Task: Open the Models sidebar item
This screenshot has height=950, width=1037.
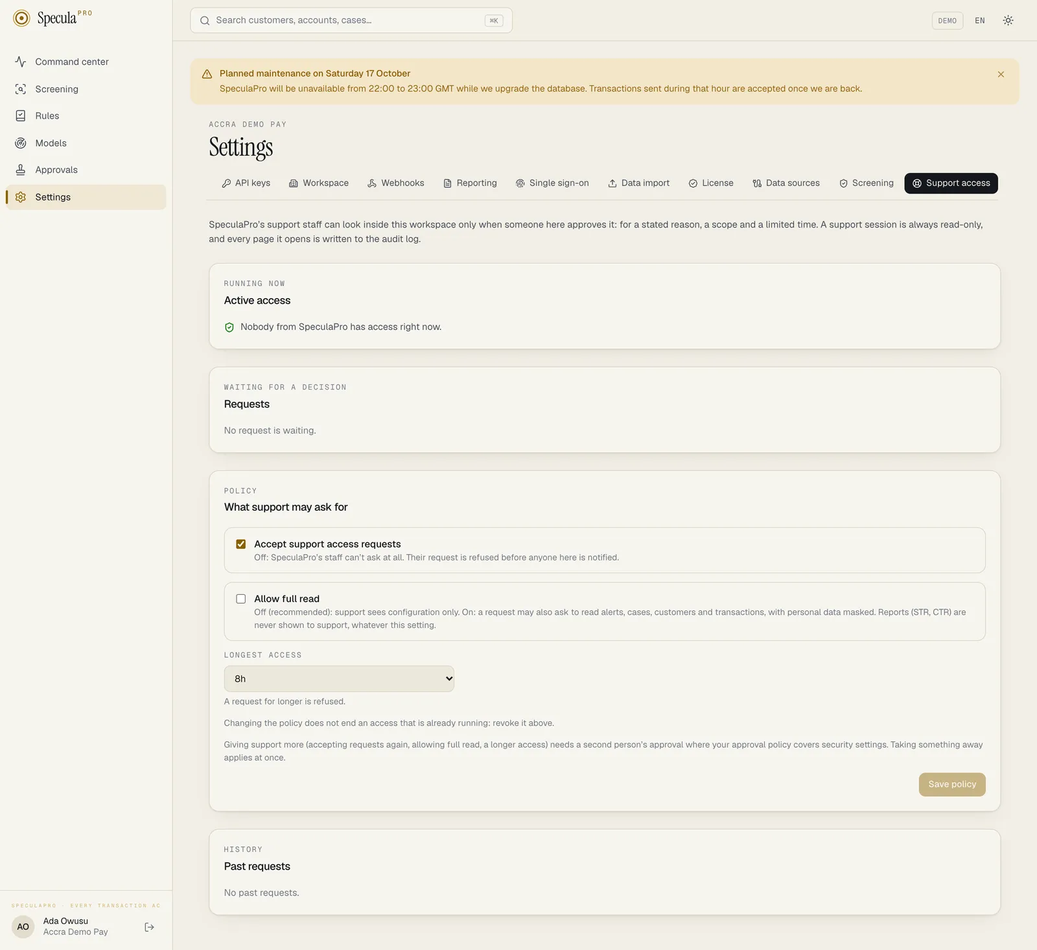Action: pos(86,143)
